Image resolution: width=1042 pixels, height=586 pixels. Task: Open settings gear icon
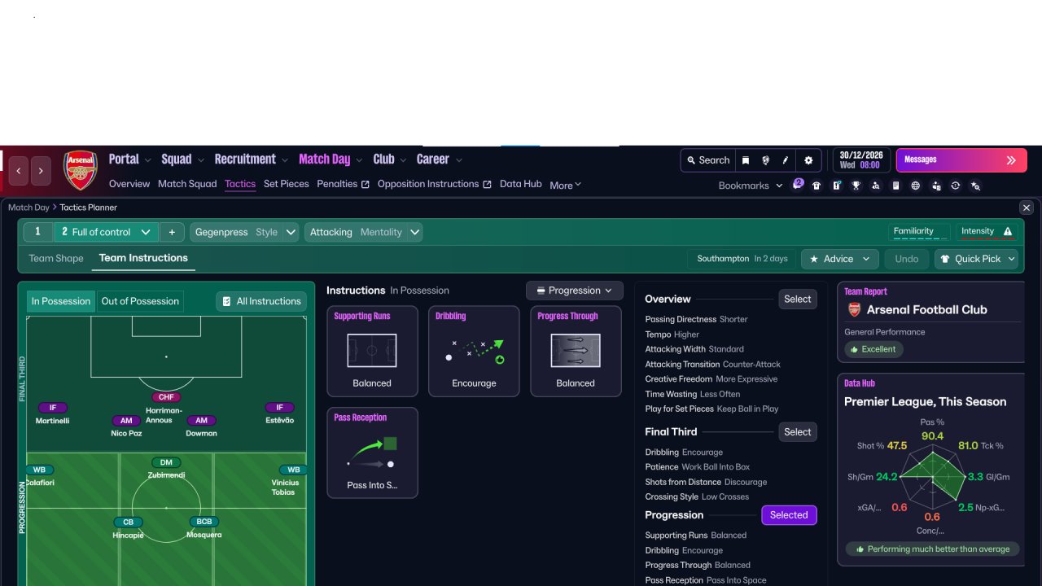[x=808, y=160]
